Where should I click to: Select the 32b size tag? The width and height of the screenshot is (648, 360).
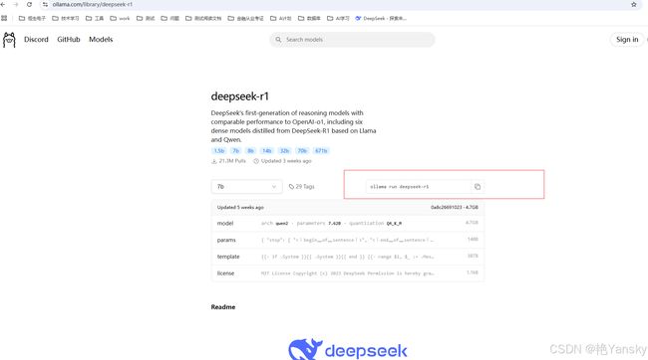click(x=284, y=151)
